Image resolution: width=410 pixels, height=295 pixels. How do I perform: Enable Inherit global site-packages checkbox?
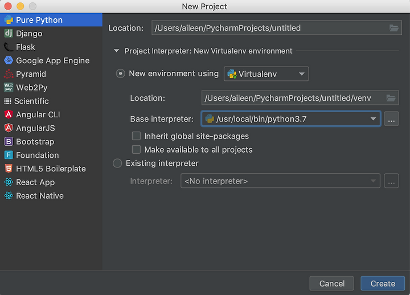coord(136,136)
